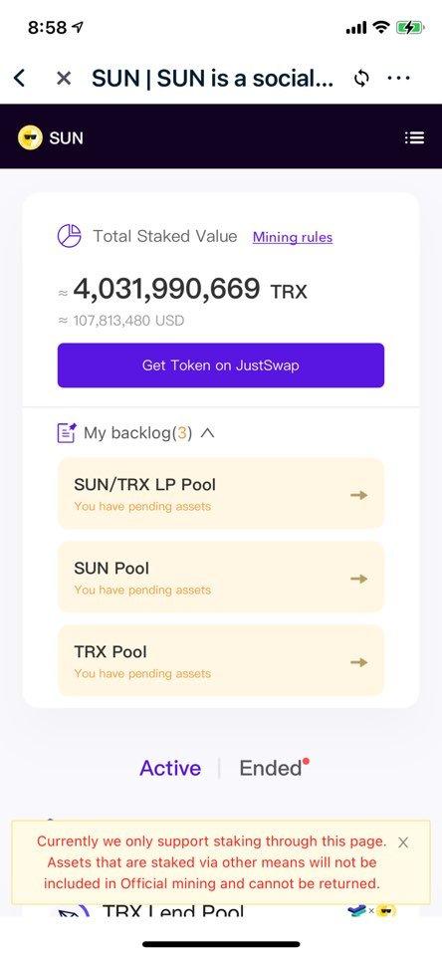Screen dimensions: 442x957
Task: Switch to the Active pools tab
Action: (170, 768)
